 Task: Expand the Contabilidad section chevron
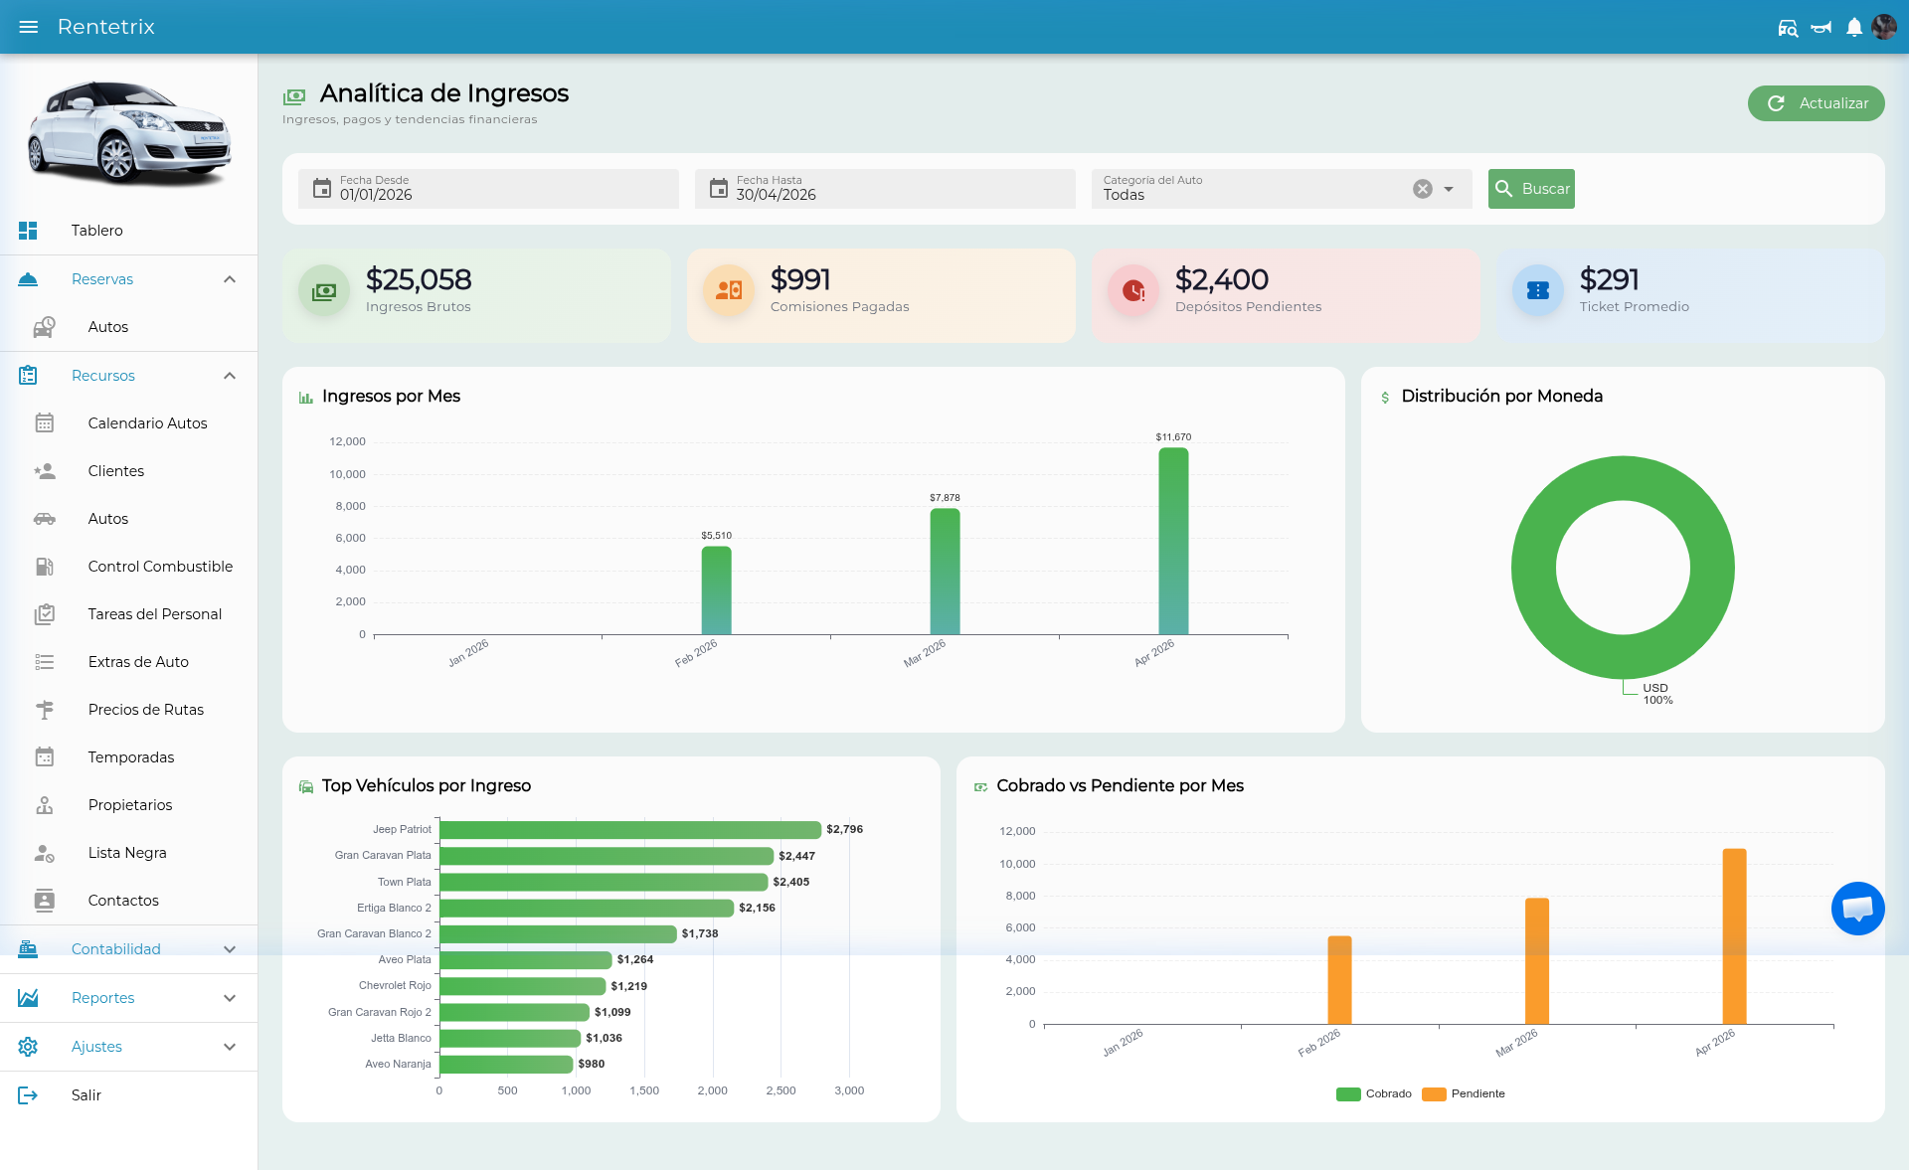tap(230, 949)
